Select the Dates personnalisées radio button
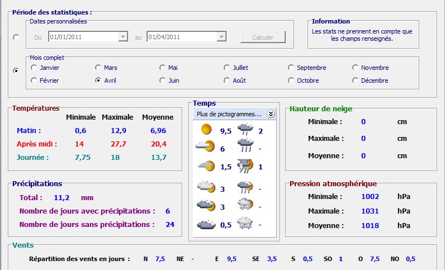 (16, 37)
